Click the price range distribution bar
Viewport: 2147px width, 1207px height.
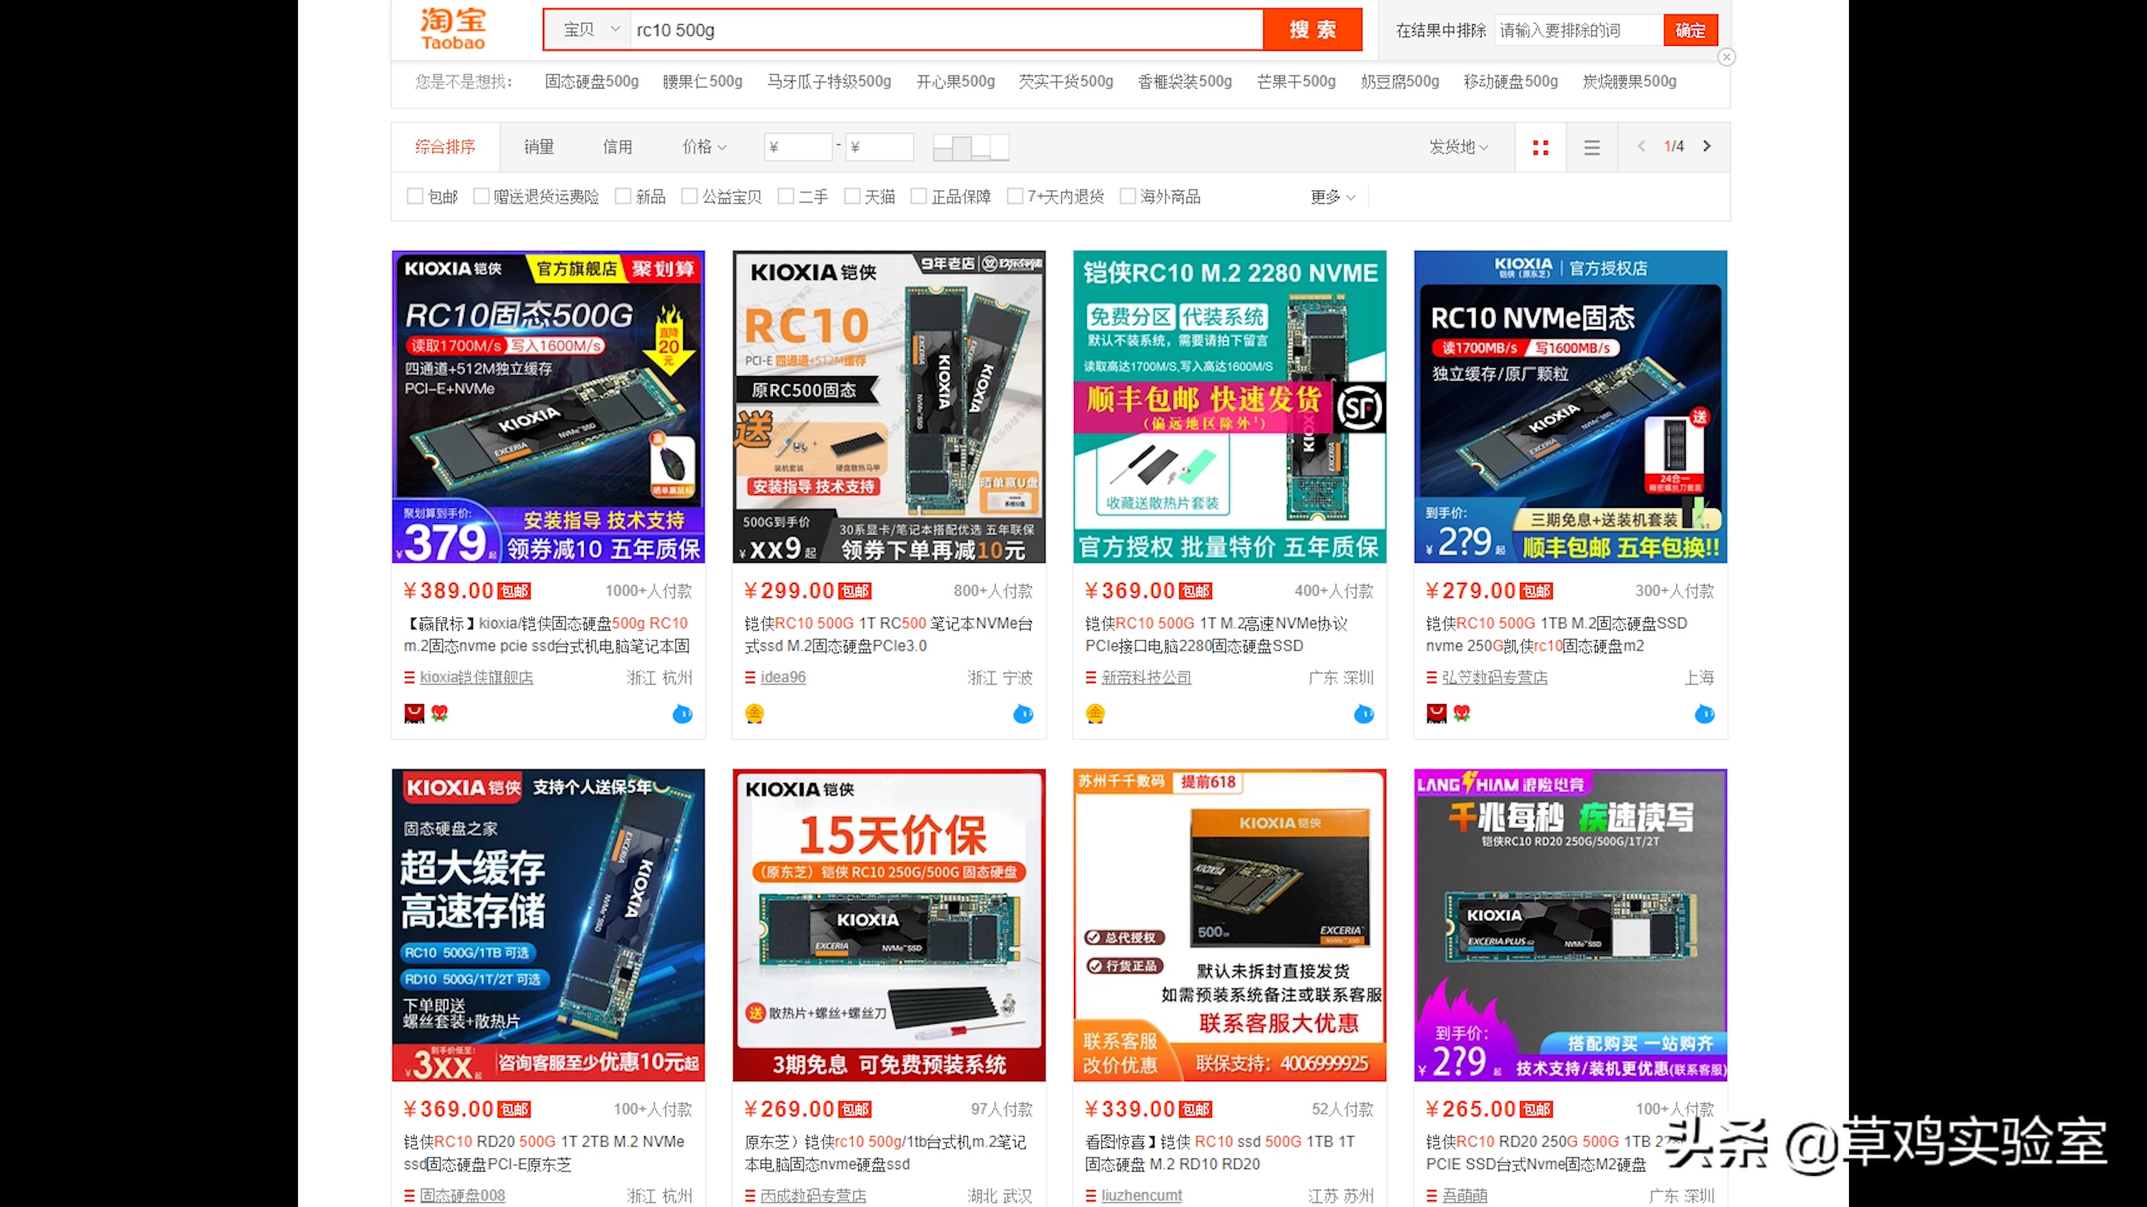pos(971,148)
